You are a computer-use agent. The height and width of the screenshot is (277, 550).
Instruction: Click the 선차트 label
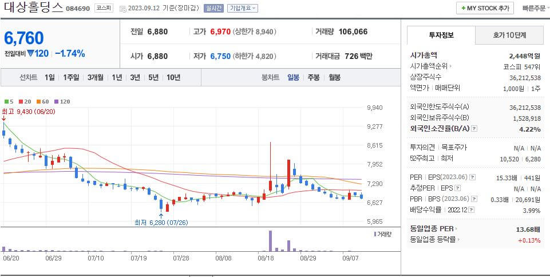tap(28, 77)
